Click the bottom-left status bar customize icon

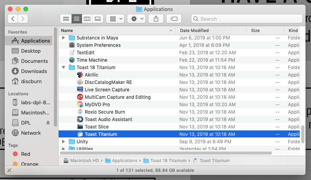tap(9, 170)
